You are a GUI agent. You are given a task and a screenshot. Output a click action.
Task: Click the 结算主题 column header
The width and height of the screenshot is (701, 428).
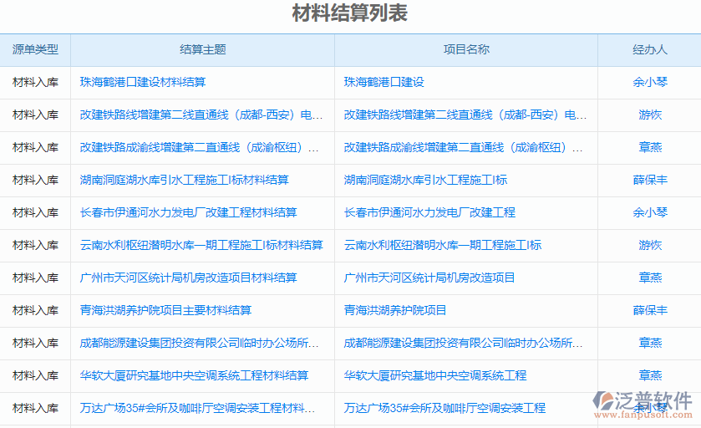point(202,49)
